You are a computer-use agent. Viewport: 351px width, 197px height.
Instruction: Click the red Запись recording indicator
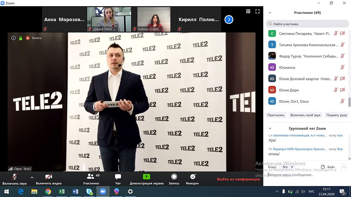click(x=34, y=38)
